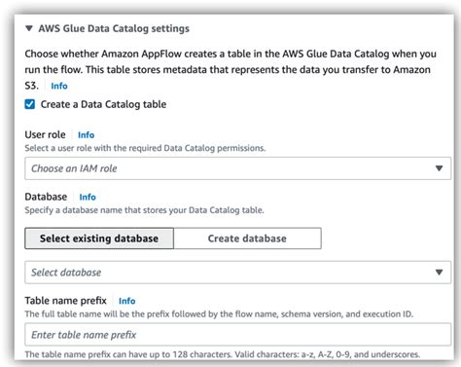Viewport: 461px width, 367px height.
Task: Select existing database option
Action: 99,239
